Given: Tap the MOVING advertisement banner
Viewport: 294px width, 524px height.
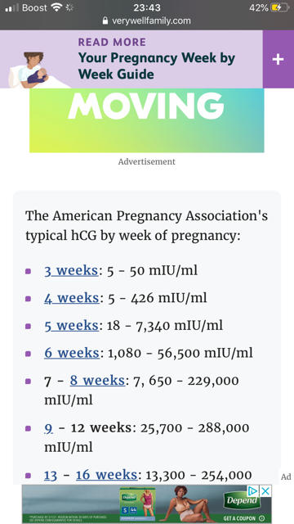Looking at the screenshot, I should tap(147, 120).
